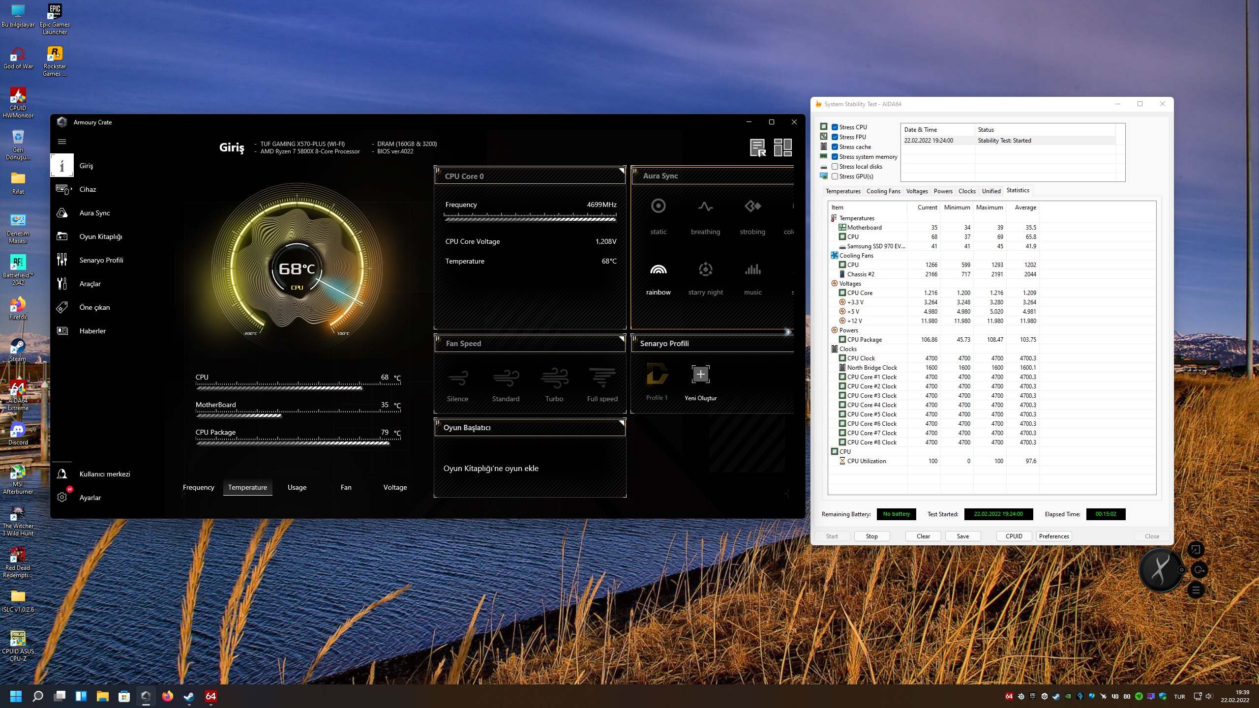Create new profile with Yeni Oluştur
This screenshot has height=708, width=1259.
pos(700,383)
